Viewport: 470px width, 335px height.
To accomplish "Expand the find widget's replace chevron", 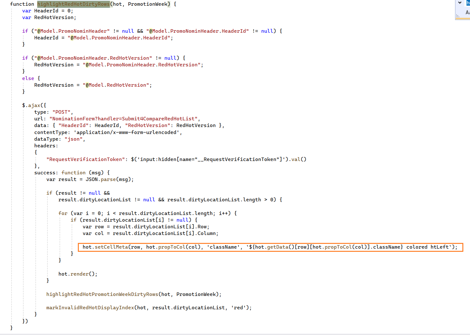I will pyautogui.click(x=460, y=3).
